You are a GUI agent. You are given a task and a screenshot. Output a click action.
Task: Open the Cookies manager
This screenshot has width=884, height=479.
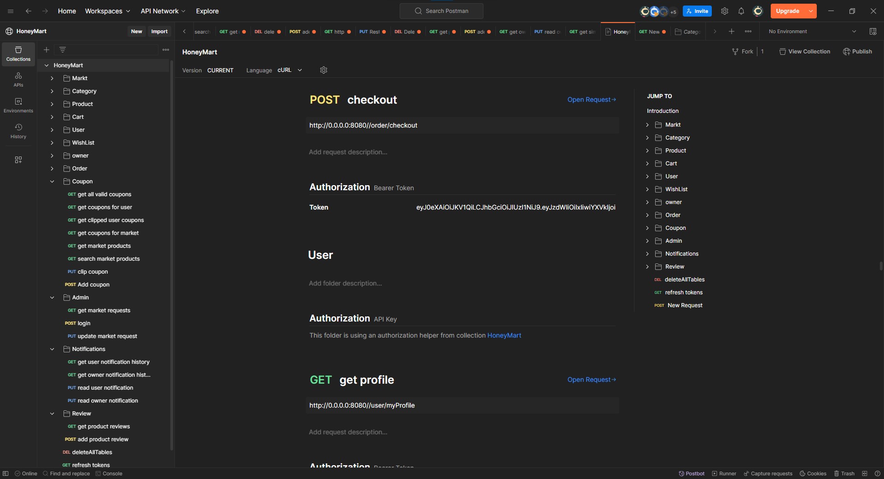coord(813,473)
